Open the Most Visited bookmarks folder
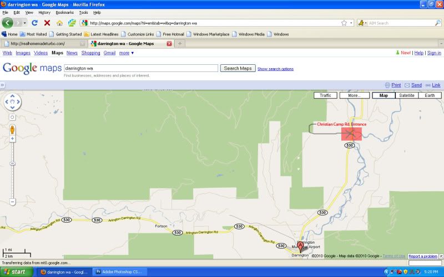 (x=33, y=34)
